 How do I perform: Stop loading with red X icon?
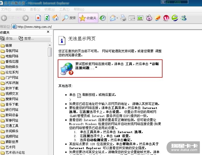(38, 18)
